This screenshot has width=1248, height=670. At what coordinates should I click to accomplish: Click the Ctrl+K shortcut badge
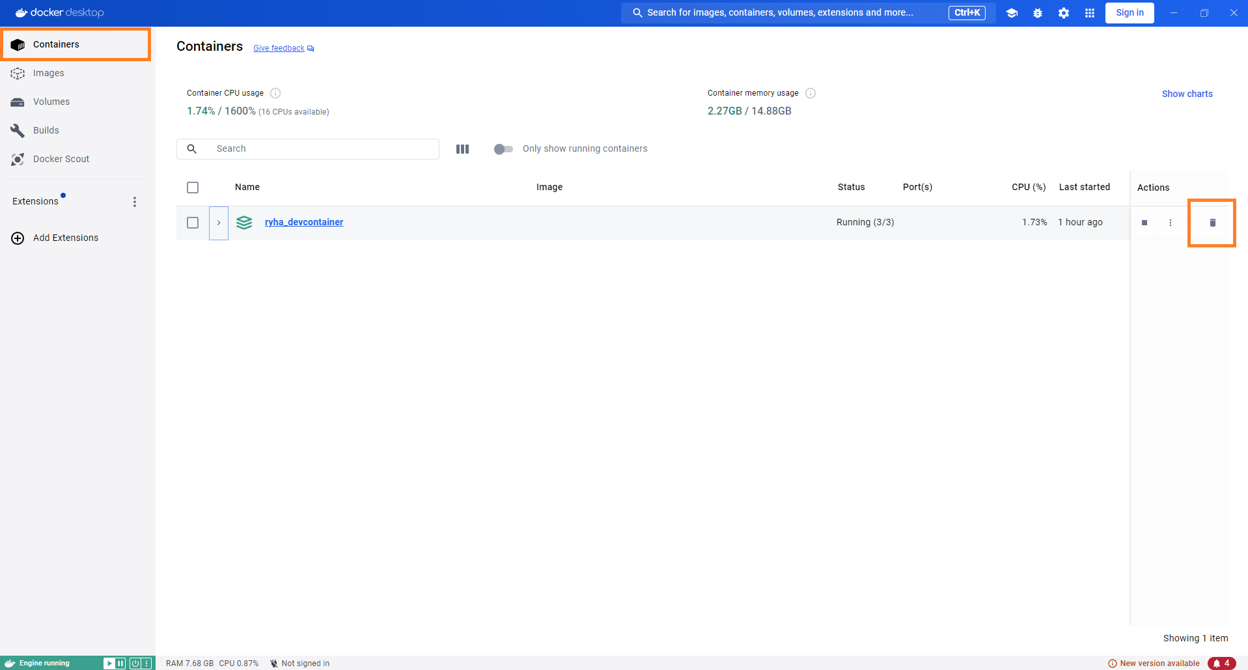point(967,12)
